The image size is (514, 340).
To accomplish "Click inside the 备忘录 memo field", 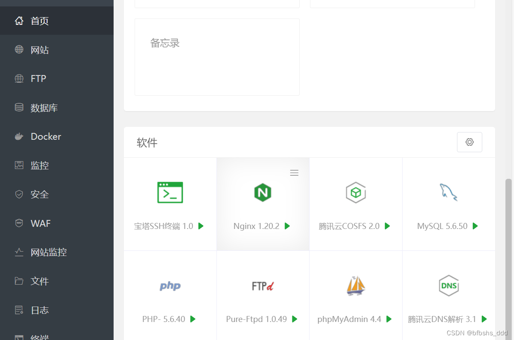I will (216, 56).
